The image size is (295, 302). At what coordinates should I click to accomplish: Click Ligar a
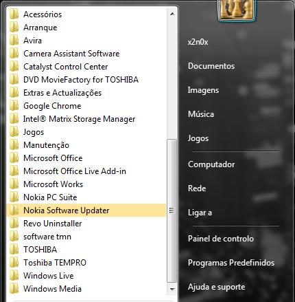tap(200, 213)
